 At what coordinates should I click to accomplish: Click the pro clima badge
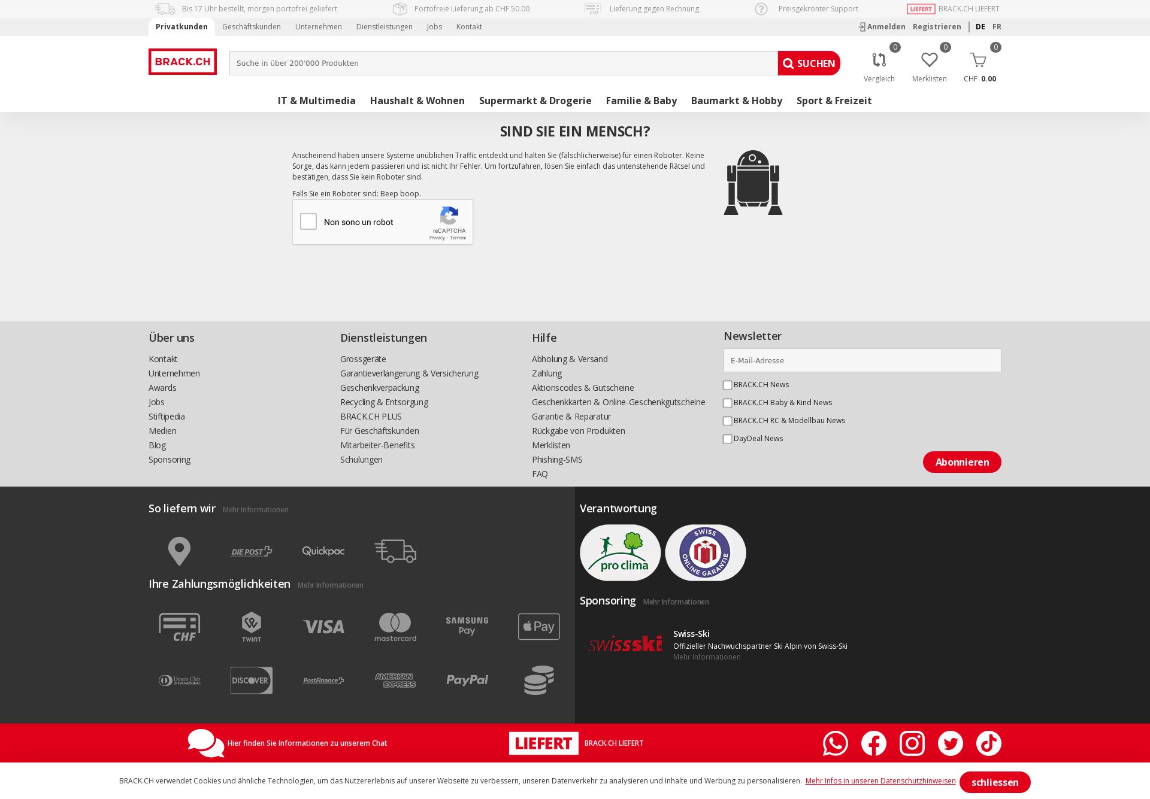point(620,552)
